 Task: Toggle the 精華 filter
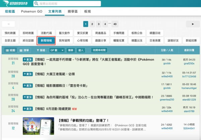point(71,50)
